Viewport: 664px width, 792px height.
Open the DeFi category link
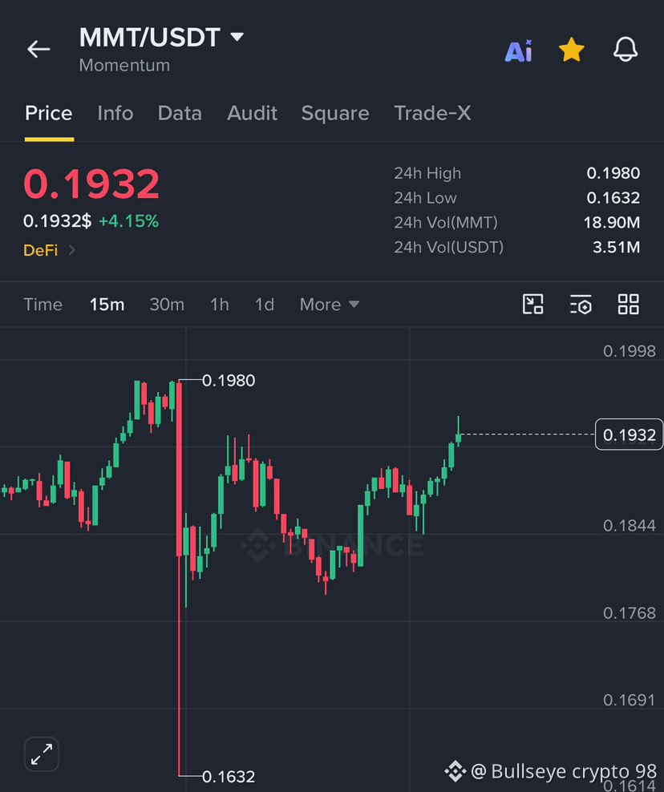[40, 250]
